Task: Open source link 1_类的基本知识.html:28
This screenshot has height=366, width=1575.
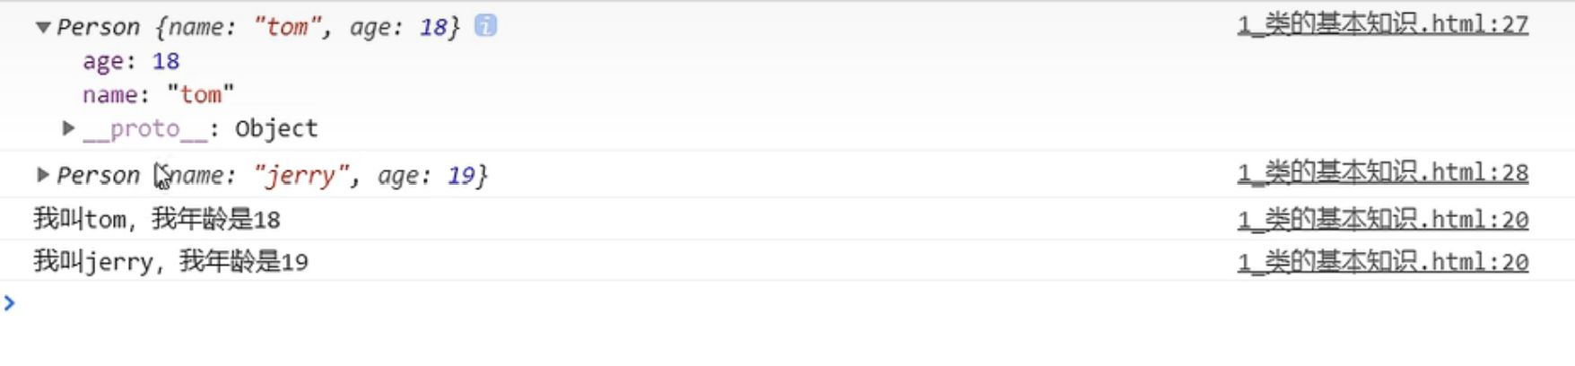Action: click(1382, 172)
